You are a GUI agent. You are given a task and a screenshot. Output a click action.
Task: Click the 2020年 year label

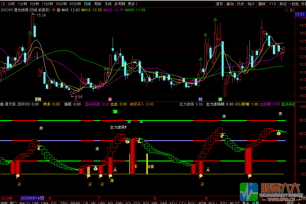coord(7,198)
